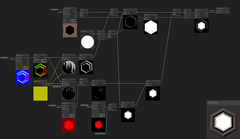Select the texture property pill feeding pink hexagon node
The height and width of the screenshot is (139, 240).
point(55,9)
